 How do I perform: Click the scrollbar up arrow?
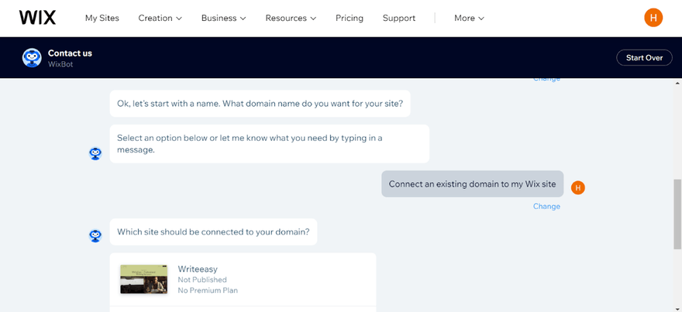pyautogui.click(x=677, y=83)
